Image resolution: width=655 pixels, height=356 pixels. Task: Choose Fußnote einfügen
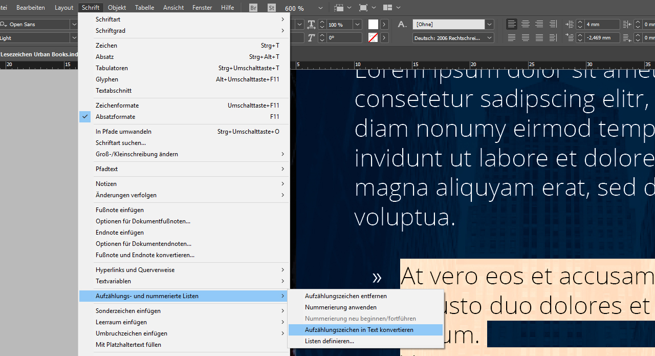[184, 210]
